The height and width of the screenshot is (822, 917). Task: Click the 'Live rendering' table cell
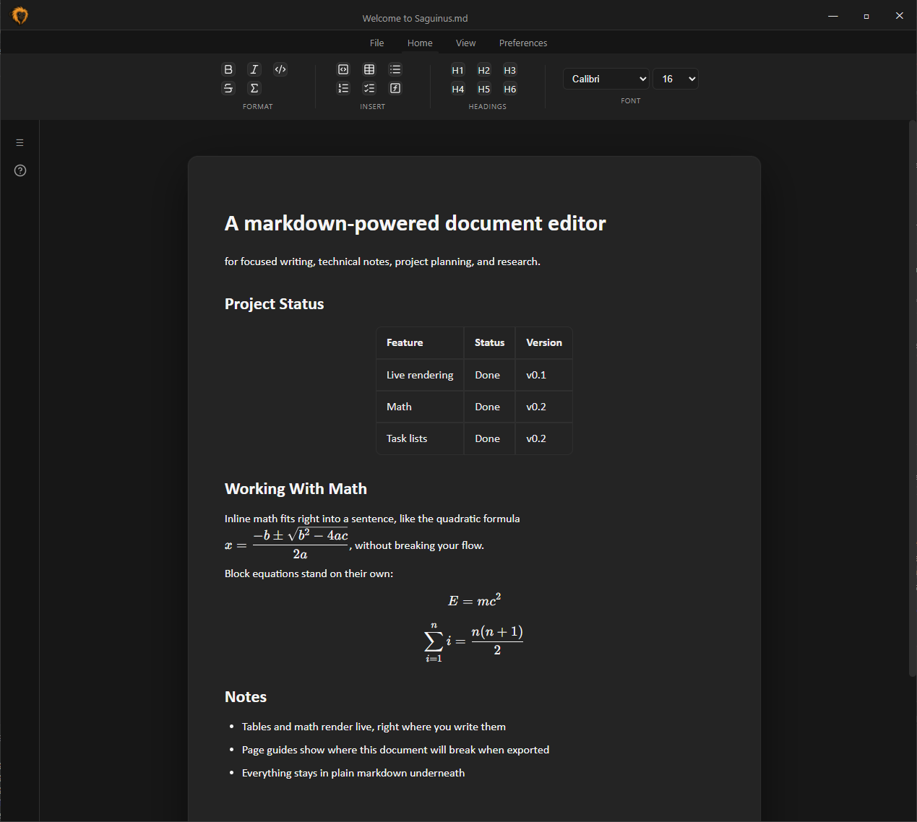click(420, 375)
